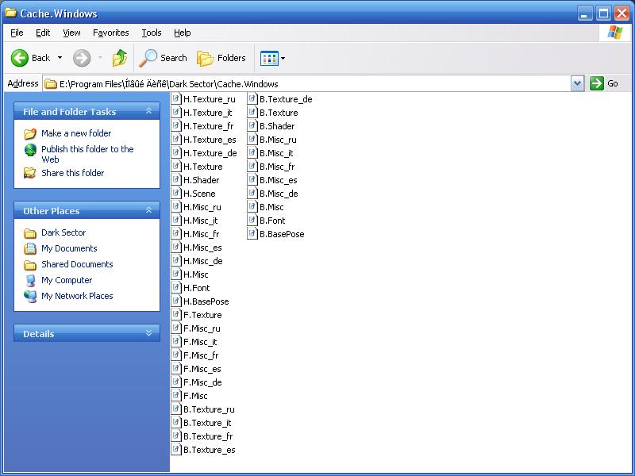
Task: Select the H.Scene file icon
Action: point(175,193)
